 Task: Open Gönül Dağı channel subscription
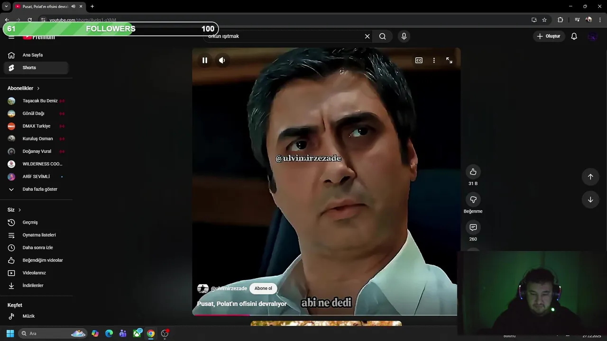click(36, 114)
